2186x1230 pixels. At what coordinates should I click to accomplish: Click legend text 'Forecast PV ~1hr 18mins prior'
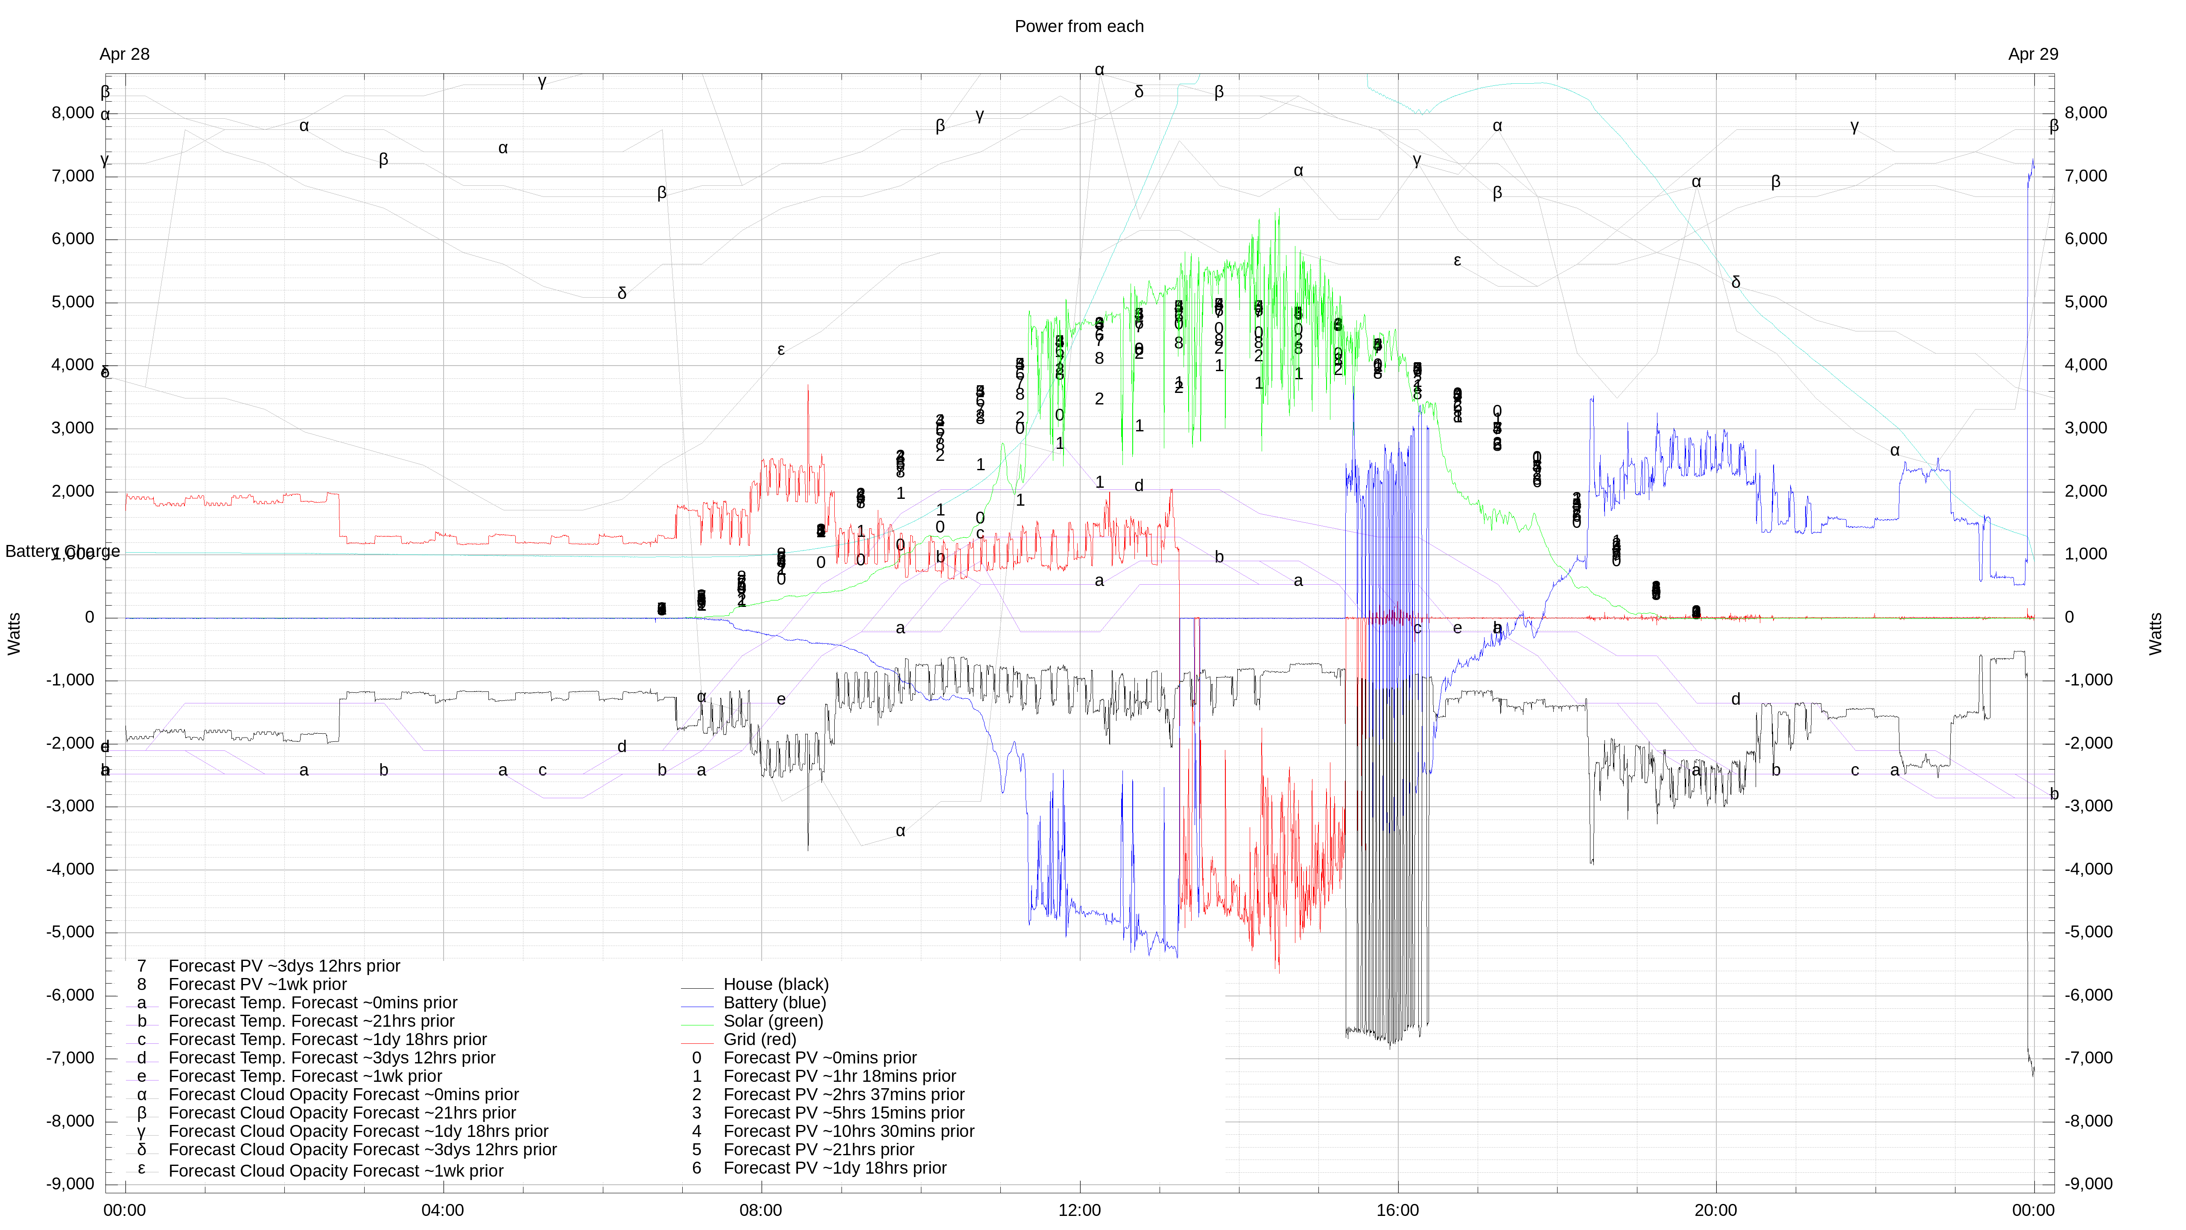point(839,1076)
